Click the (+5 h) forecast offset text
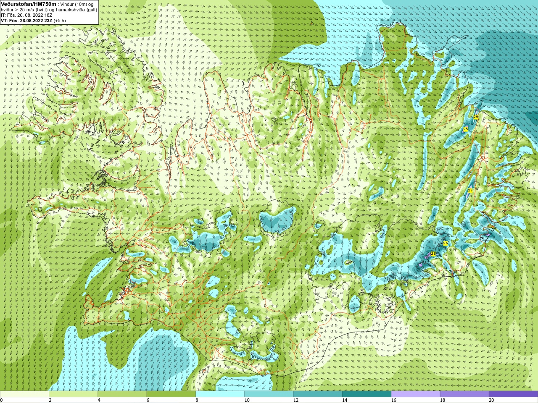Viewport: 538px width, 403px height. [x=60, y=21]
